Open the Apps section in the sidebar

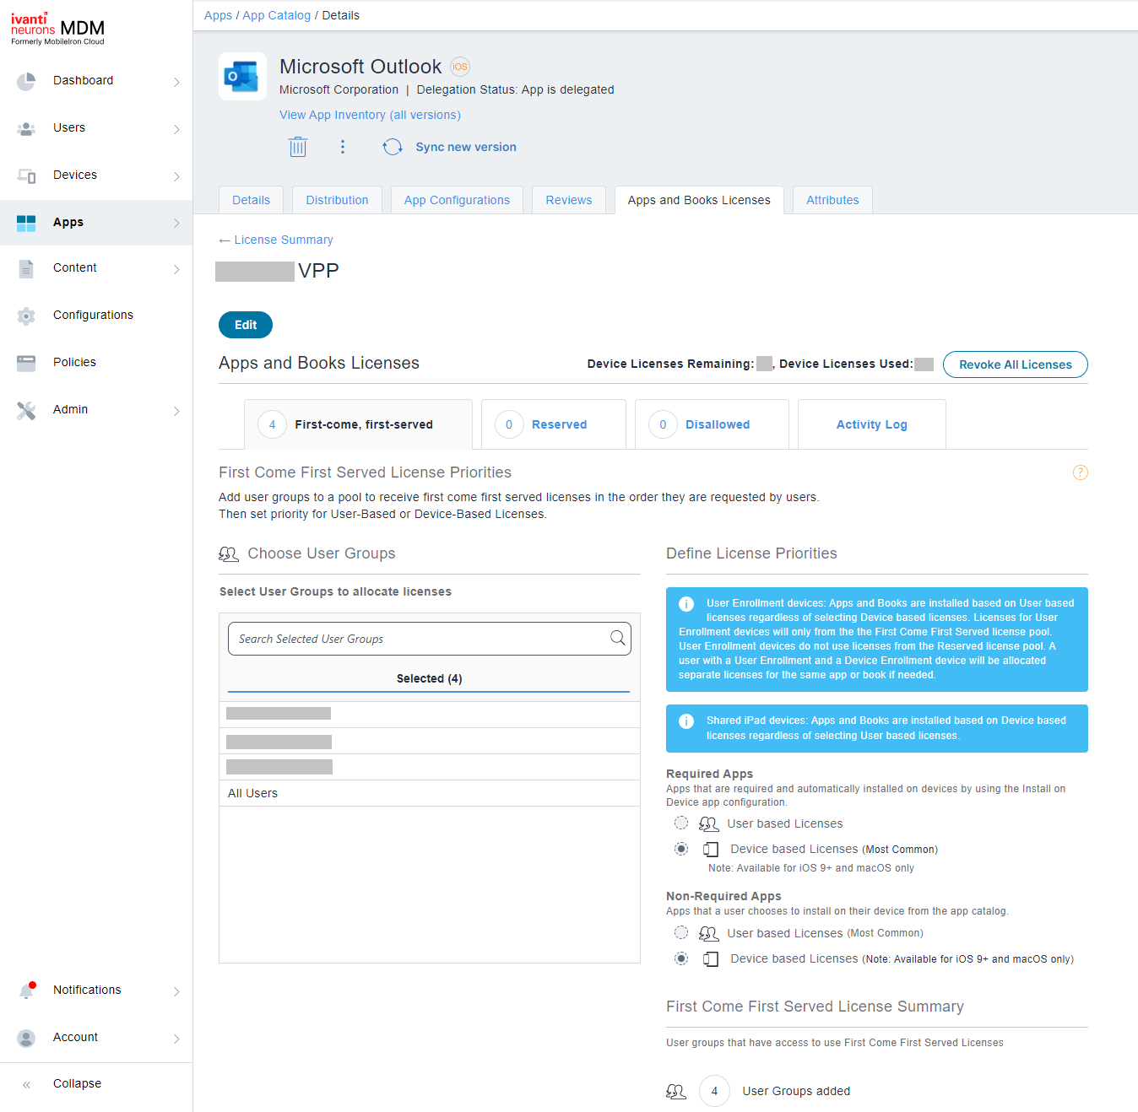pyautogui.click(x=68, y=222)
